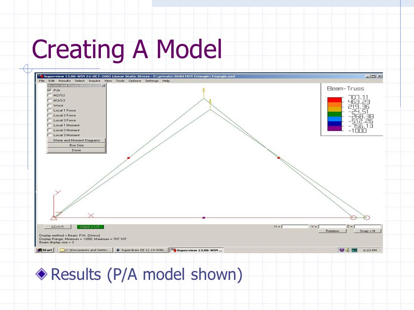Open the Settings menu
The width and height of the screenshot is (414, 310).
tap(152, 81)
